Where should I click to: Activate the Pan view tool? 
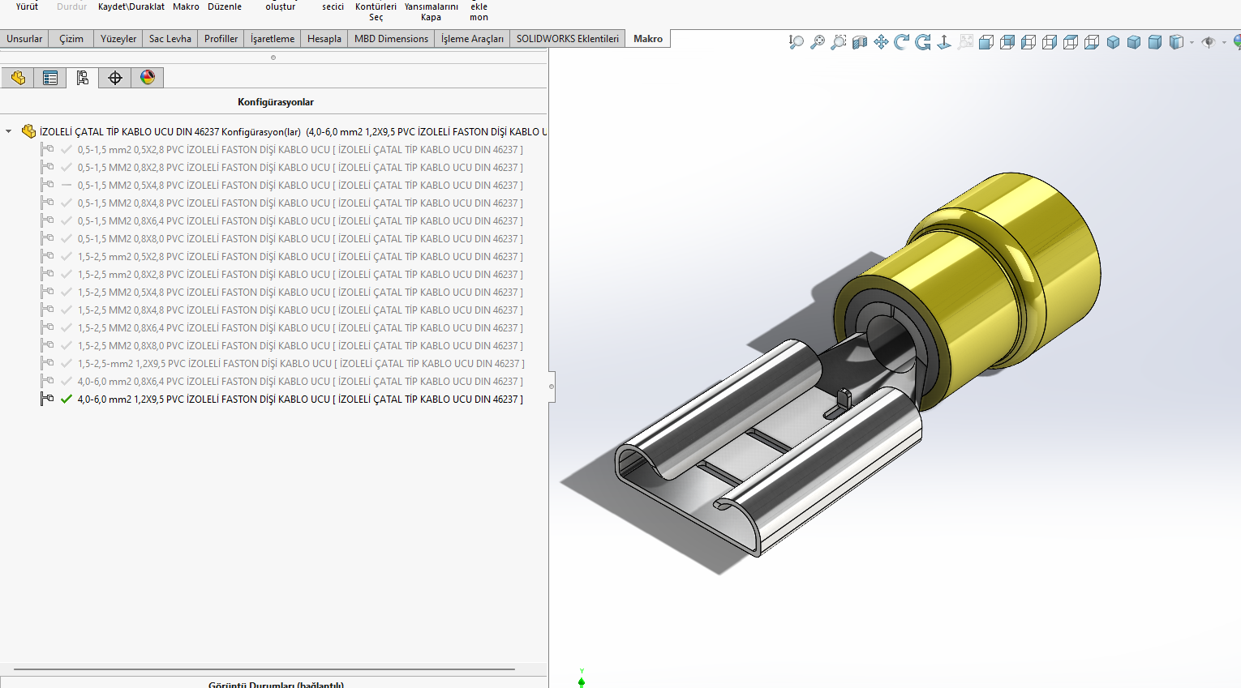[881, 42]
